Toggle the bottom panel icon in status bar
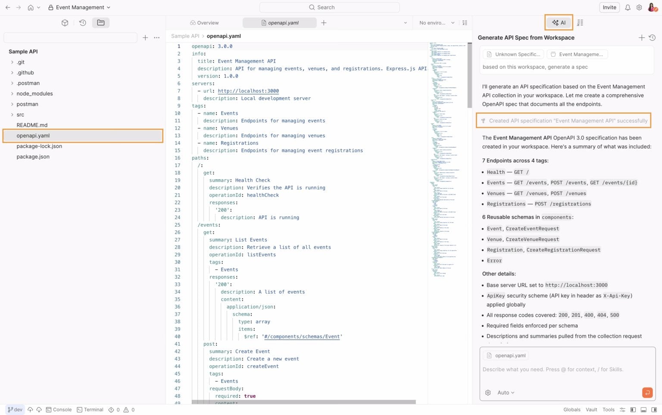 click(x=643, y=410)
